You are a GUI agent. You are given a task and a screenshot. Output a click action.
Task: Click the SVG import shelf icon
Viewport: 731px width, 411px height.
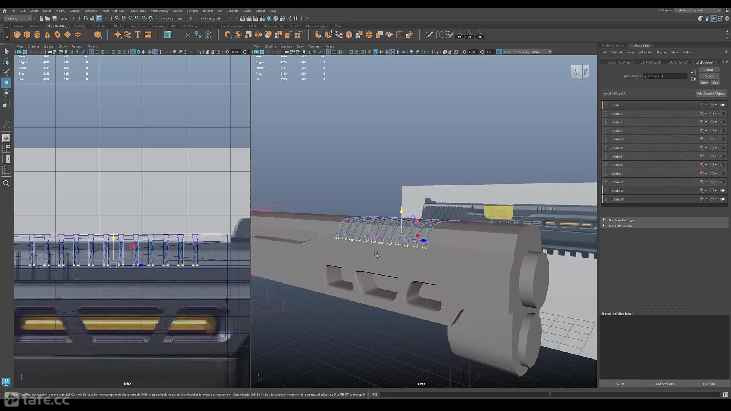point(148,35)
